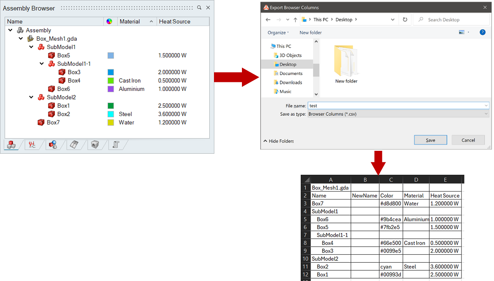Click the SubModel1-1 cluster icon
This screenshot has height=281, width=494.
[52, 64]
